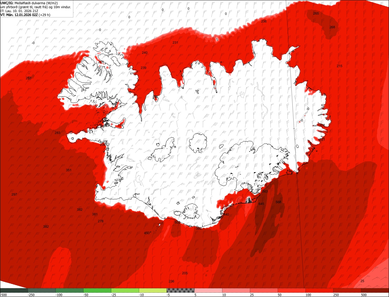The height and width of the screenshot is (297, 389).
Task: Select the map value 381
Action: [95, 214]
